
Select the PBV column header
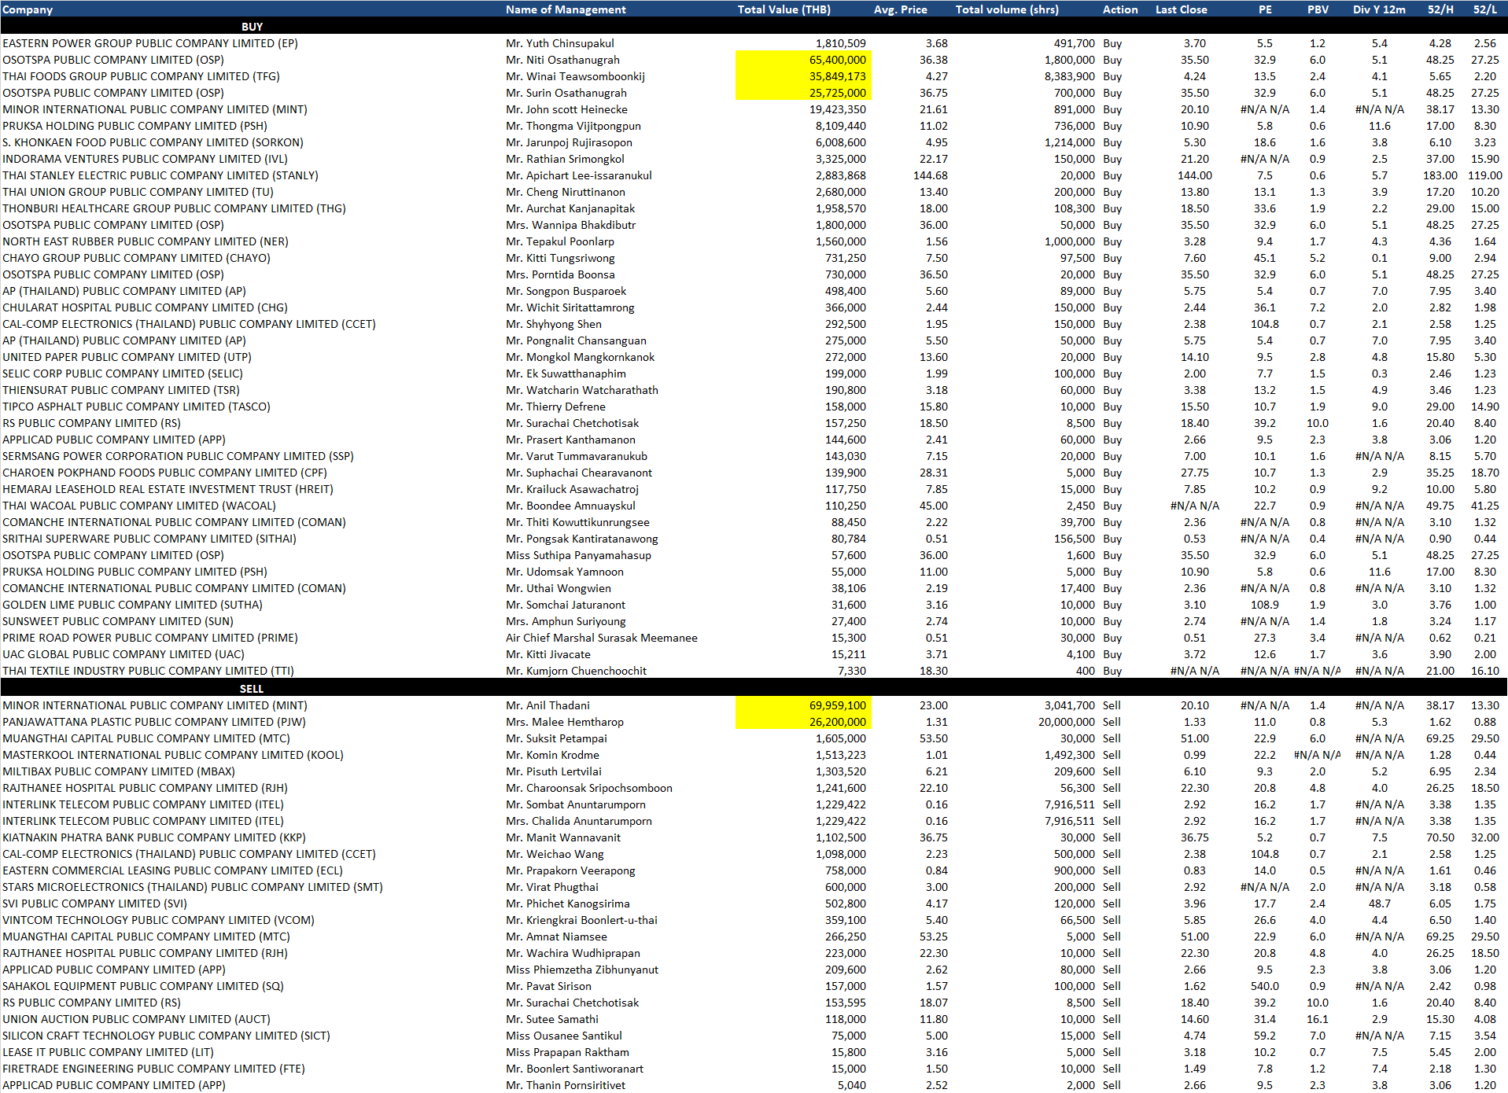(x=1318, y=9)
